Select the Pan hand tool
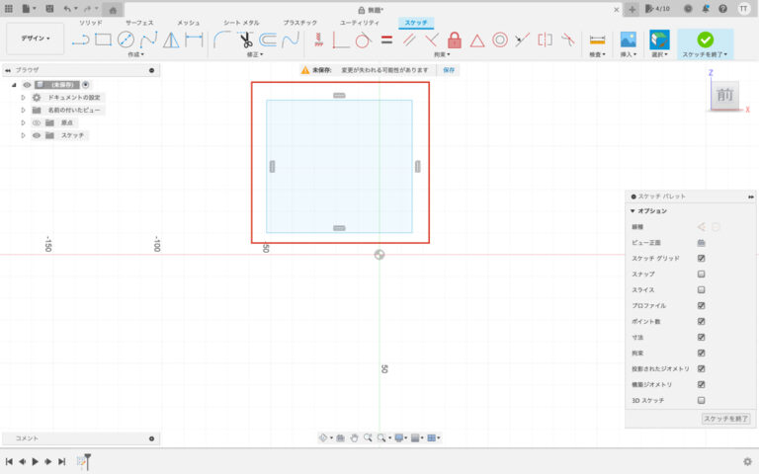The width and height of the screenshot is (759, 474). coord(354,437)
